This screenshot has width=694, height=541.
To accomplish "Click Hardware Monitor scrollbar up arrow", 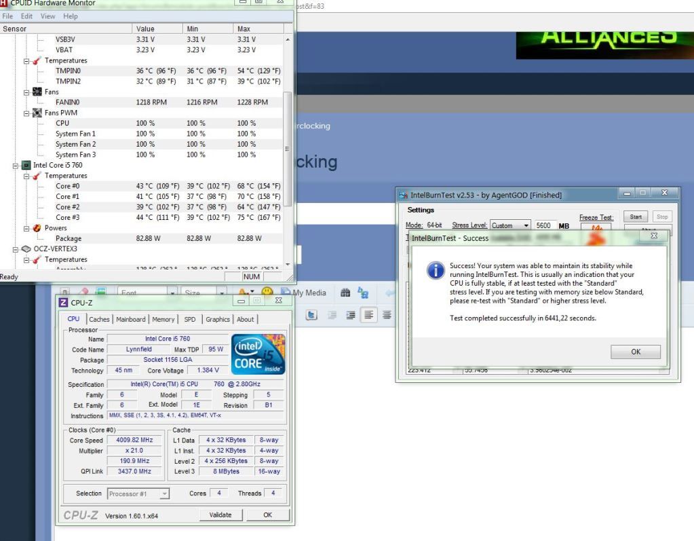I will 288,39.
